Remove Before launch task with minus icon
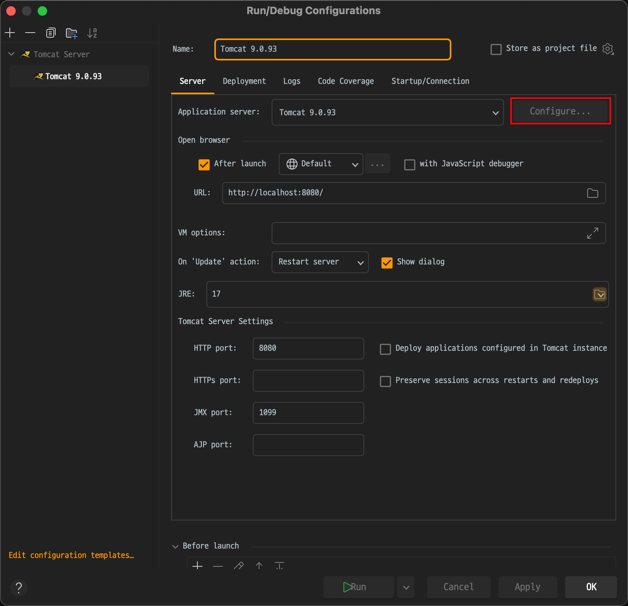 point(218,566)
